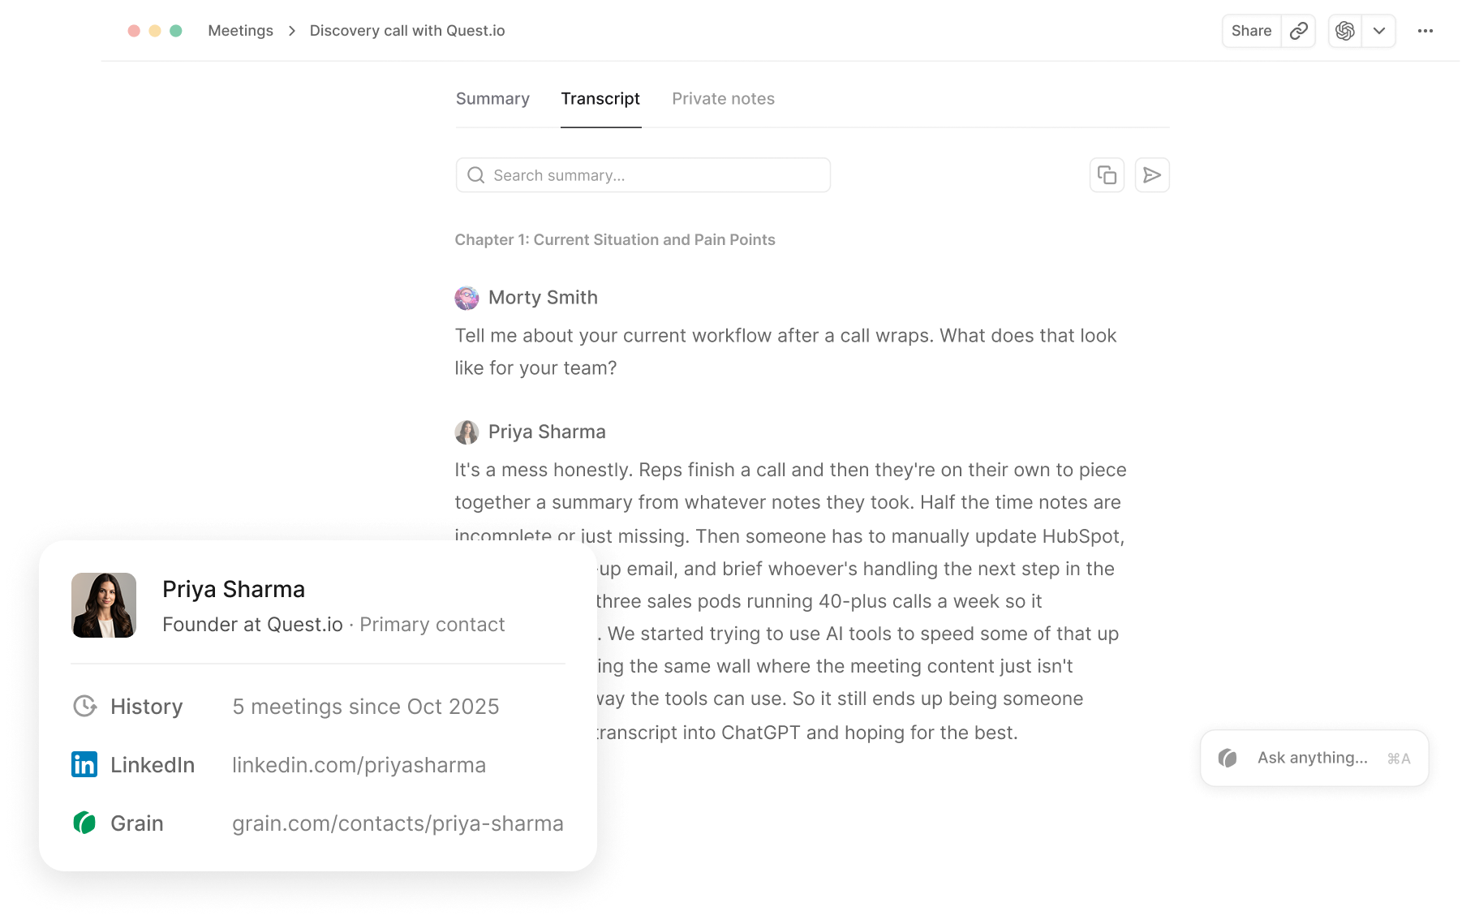1462x920 pixels.
Task: Click the History clock icon
Action: click(x=84, y=706)
